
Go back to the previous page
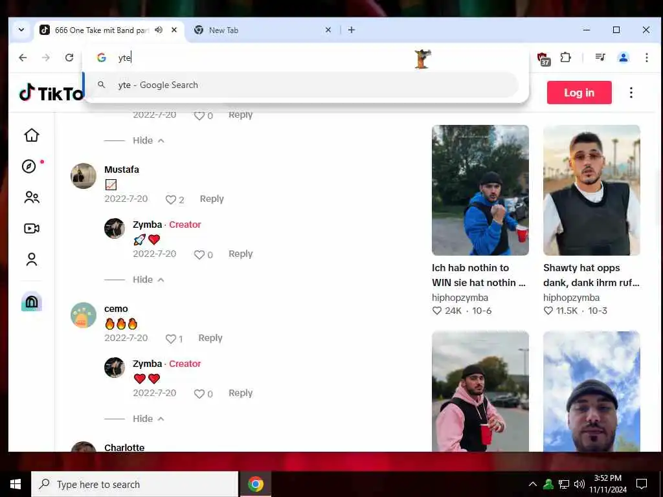point(23,58)
